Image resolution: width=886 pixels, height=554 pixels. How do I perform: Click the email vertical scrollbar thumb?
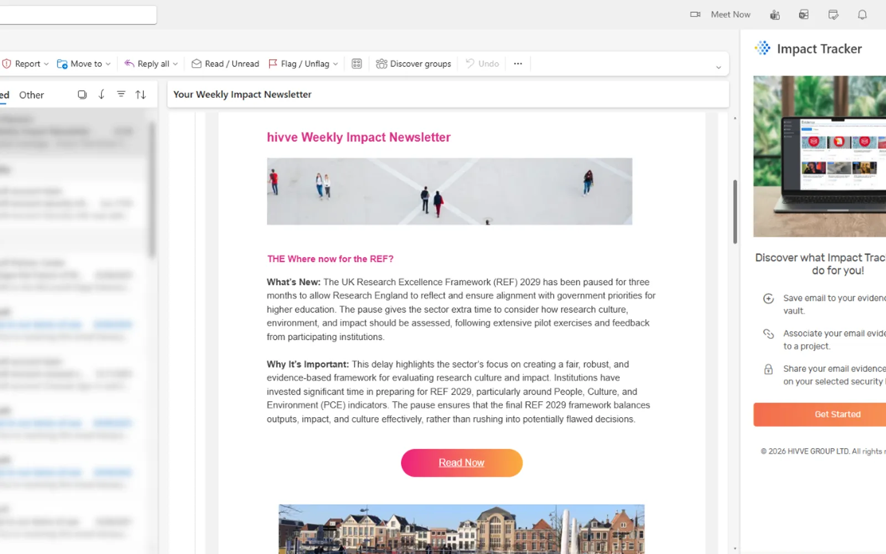[735, 212]
